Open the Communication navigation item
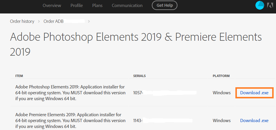Viewport: 276px width, 130px height. (127, 6)
